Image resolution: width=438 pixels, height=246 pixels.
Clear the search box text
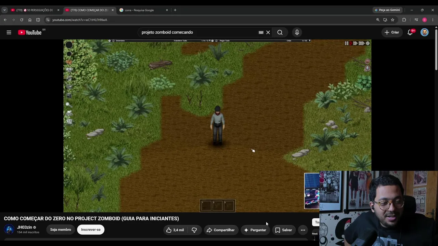[x=268, y=32]
